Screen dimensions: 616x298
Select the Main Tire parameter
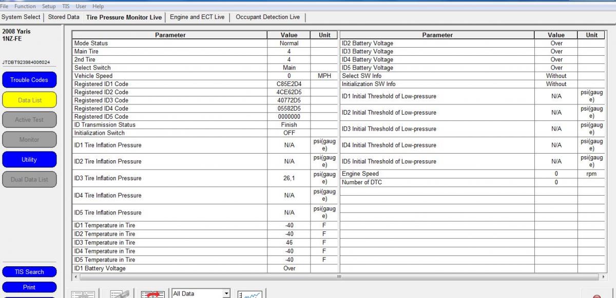(169, 52)
